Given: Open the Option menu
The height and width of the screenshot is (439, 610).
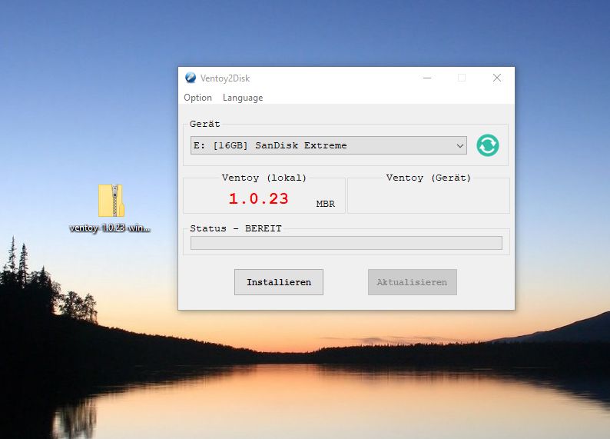Looking at the screenshot, I should pyautogui.click(x=197, y=98).
